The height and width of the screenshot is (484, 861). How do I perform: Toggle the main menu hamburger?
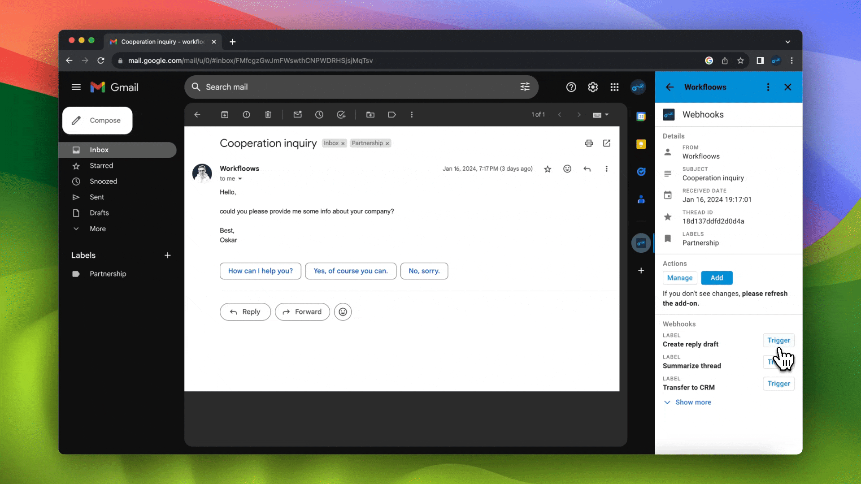click(x=76, y=87)
